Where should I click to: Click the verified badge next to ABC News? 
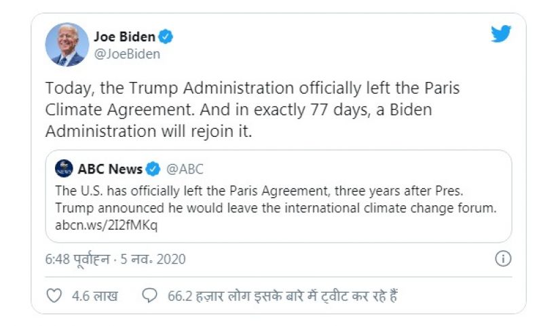coord(154,169)
